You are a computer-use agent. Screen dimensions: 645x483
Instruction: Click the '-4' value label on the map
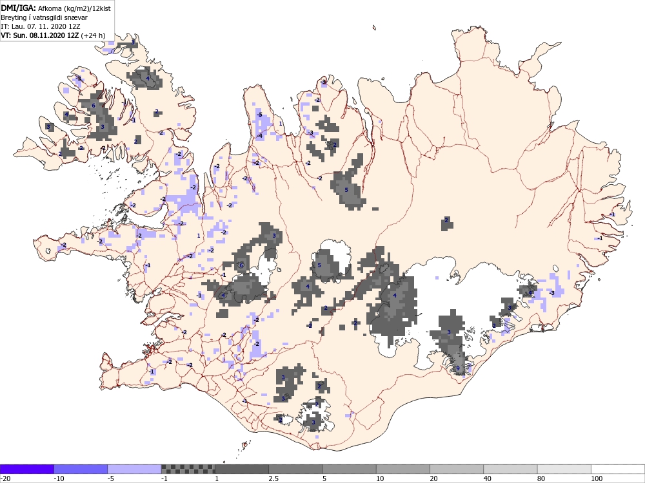point(259,135)
